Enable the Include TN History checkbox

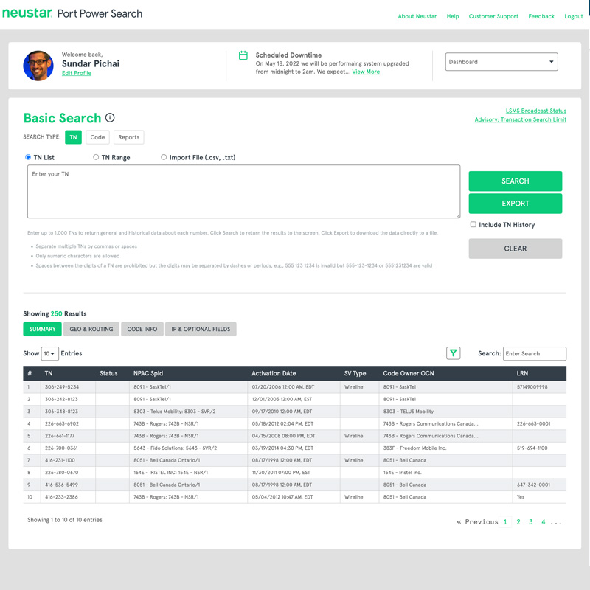click(x=473, y=225)
